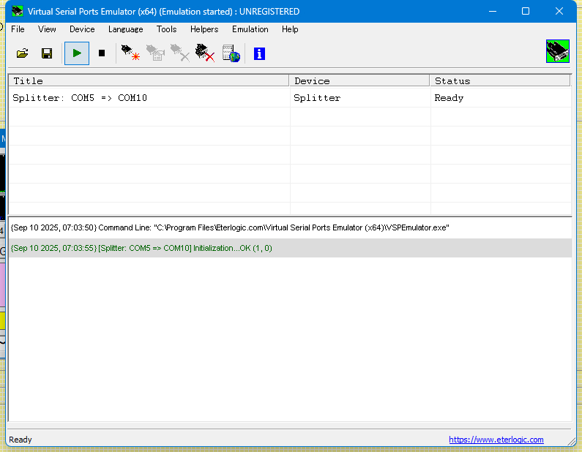
Task: Click 'Ready' in the status bar
Action: pyautogui.click(x=20, y=440)
